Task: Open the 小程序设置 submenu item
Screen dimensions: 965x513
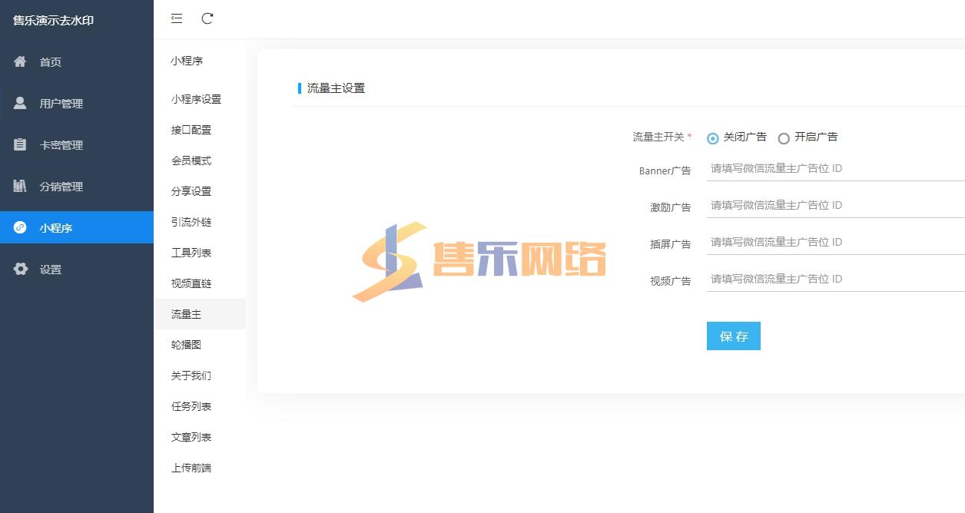Action: pyautogui.click(x=196, y=99)
